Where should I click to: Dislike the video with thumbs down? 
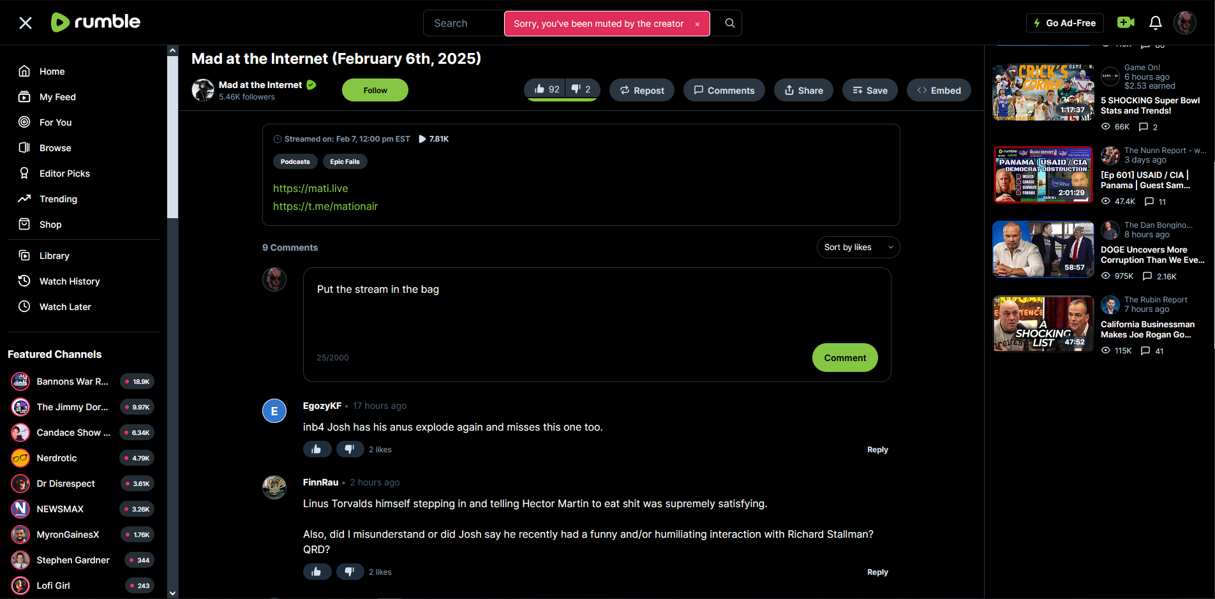click(x=582, y=89)
